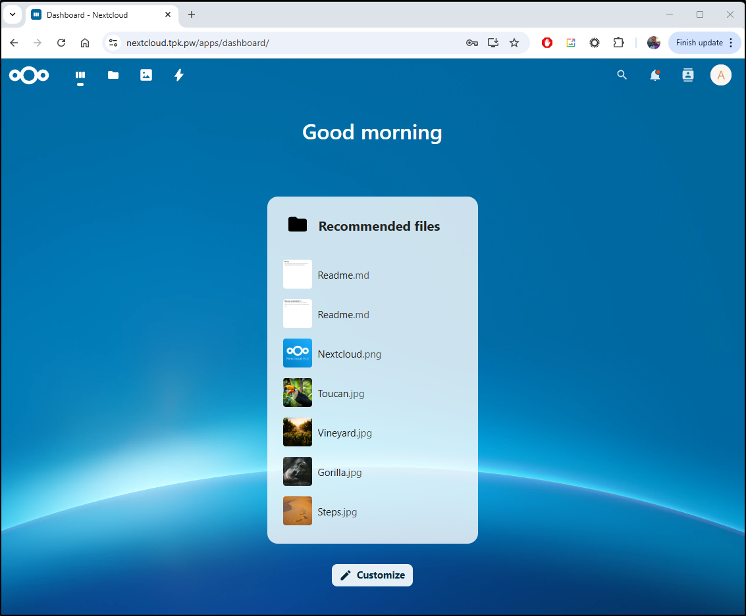The image size is (746, 616).
Task: Open the Activity lightning bolt icon
Action: [178, 76]
